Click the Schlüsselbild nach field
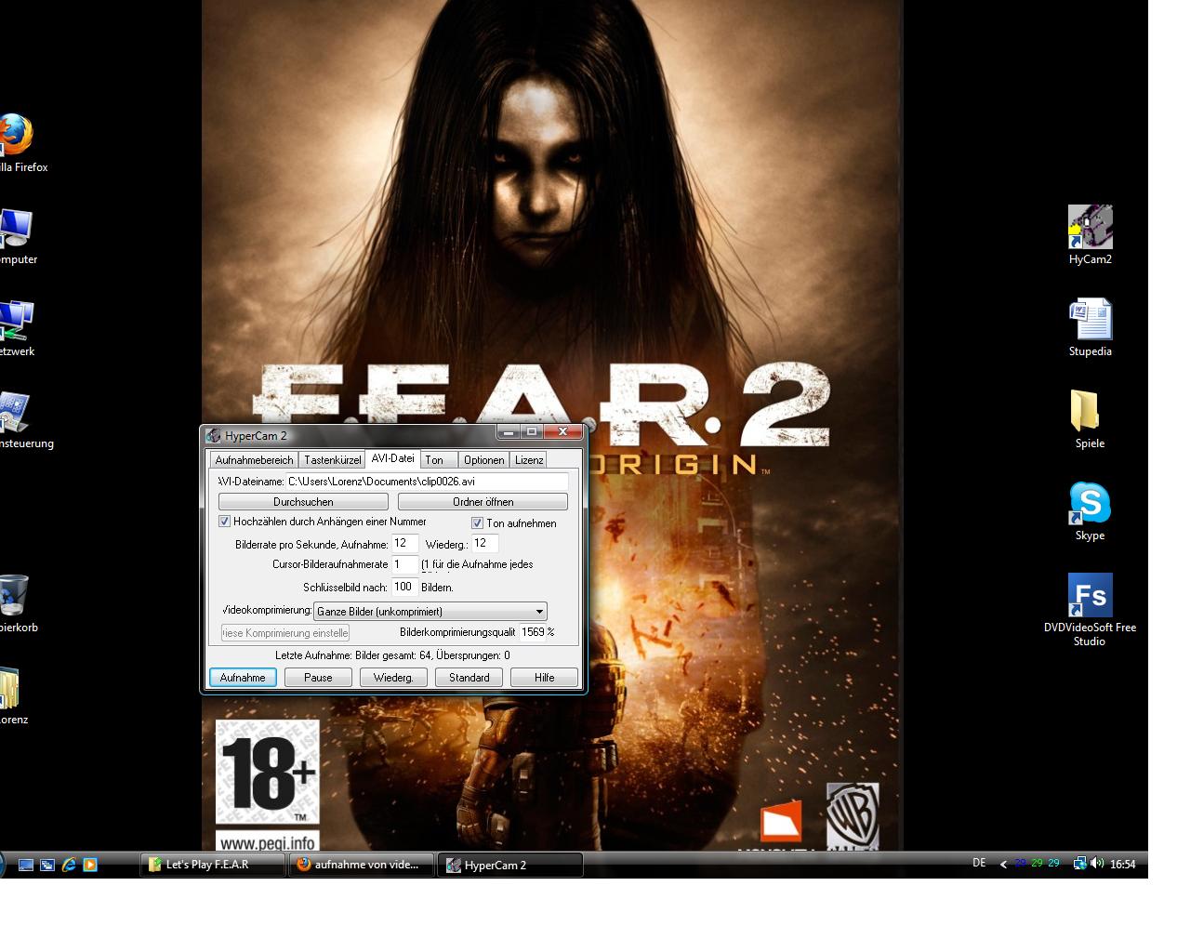Viewport: 1190px width, 952px height. [404, 587]
